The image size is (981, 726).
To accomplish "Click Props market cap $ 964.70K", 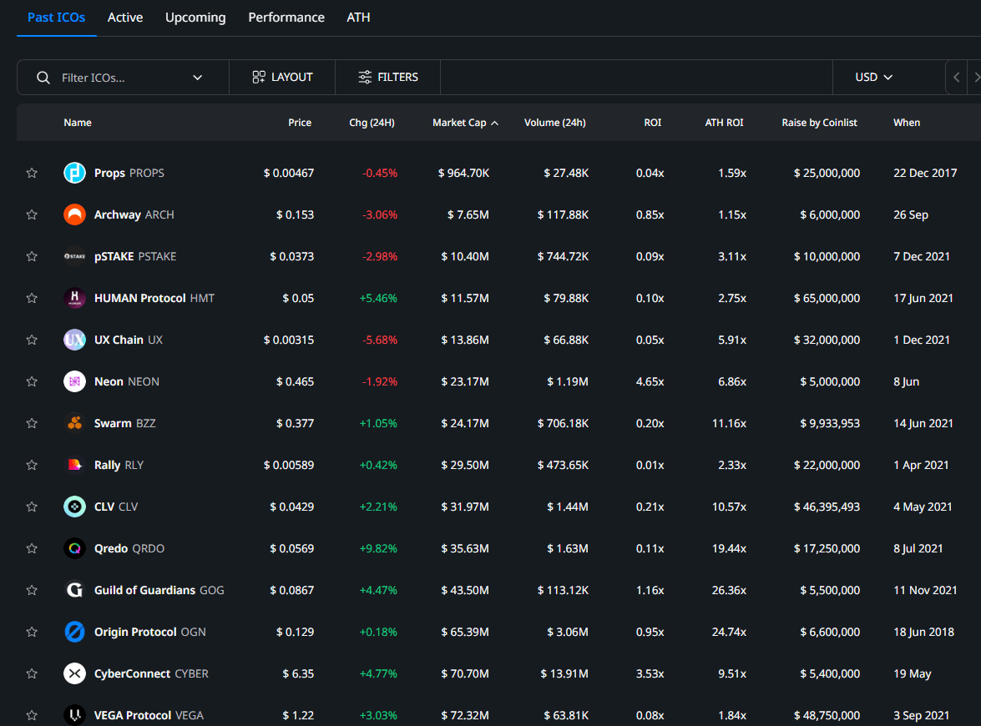I will point(463,174).
